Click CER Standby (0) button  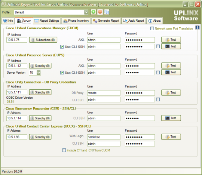click(x=40, y=118)
